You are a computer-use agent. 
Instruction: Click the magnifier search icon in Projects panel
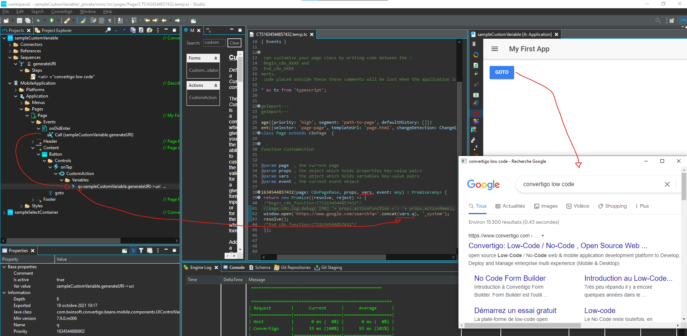click(x=108, y=30)
